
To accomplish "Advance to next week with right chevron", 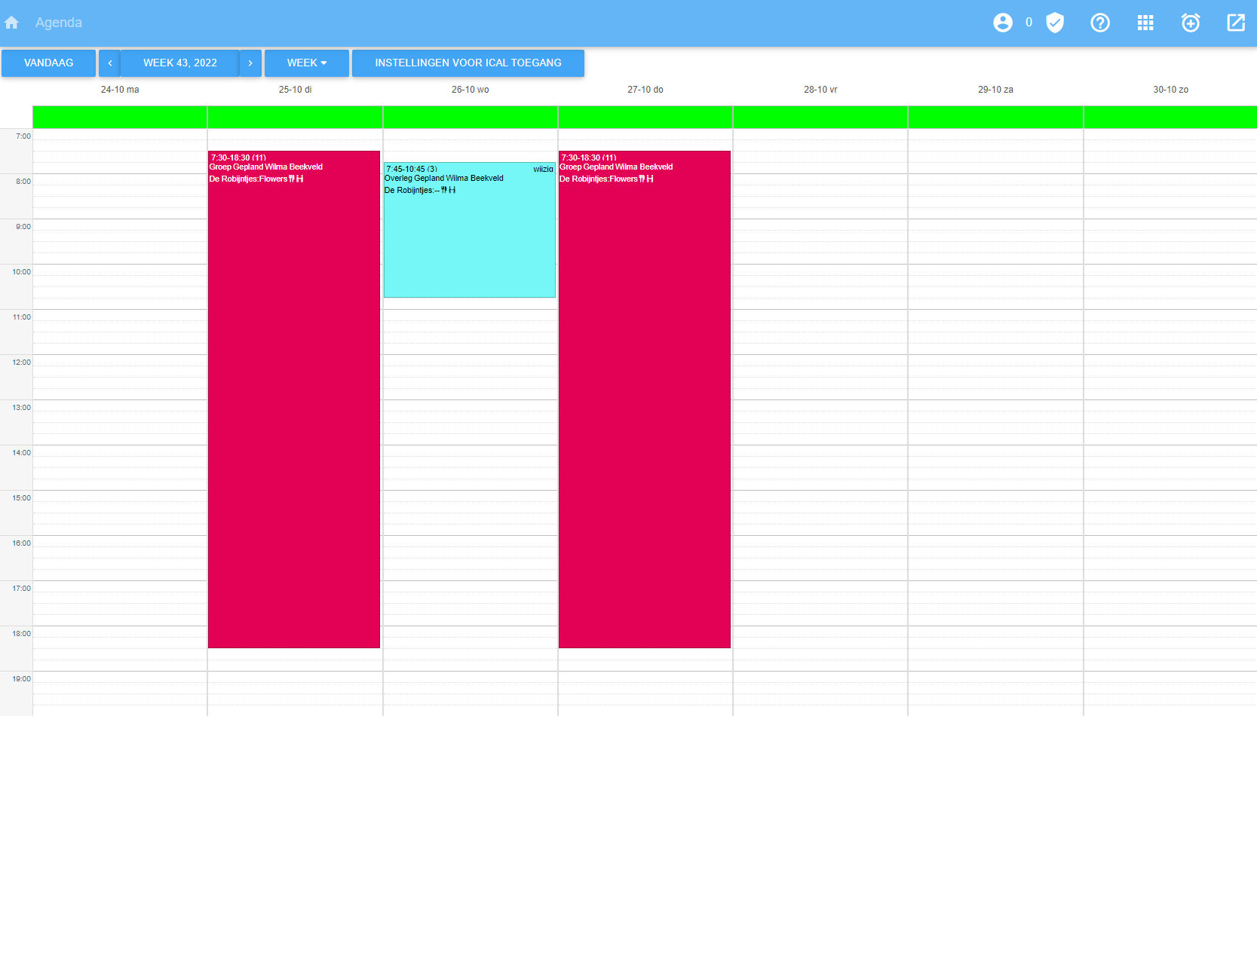I will tap(250, 63).
